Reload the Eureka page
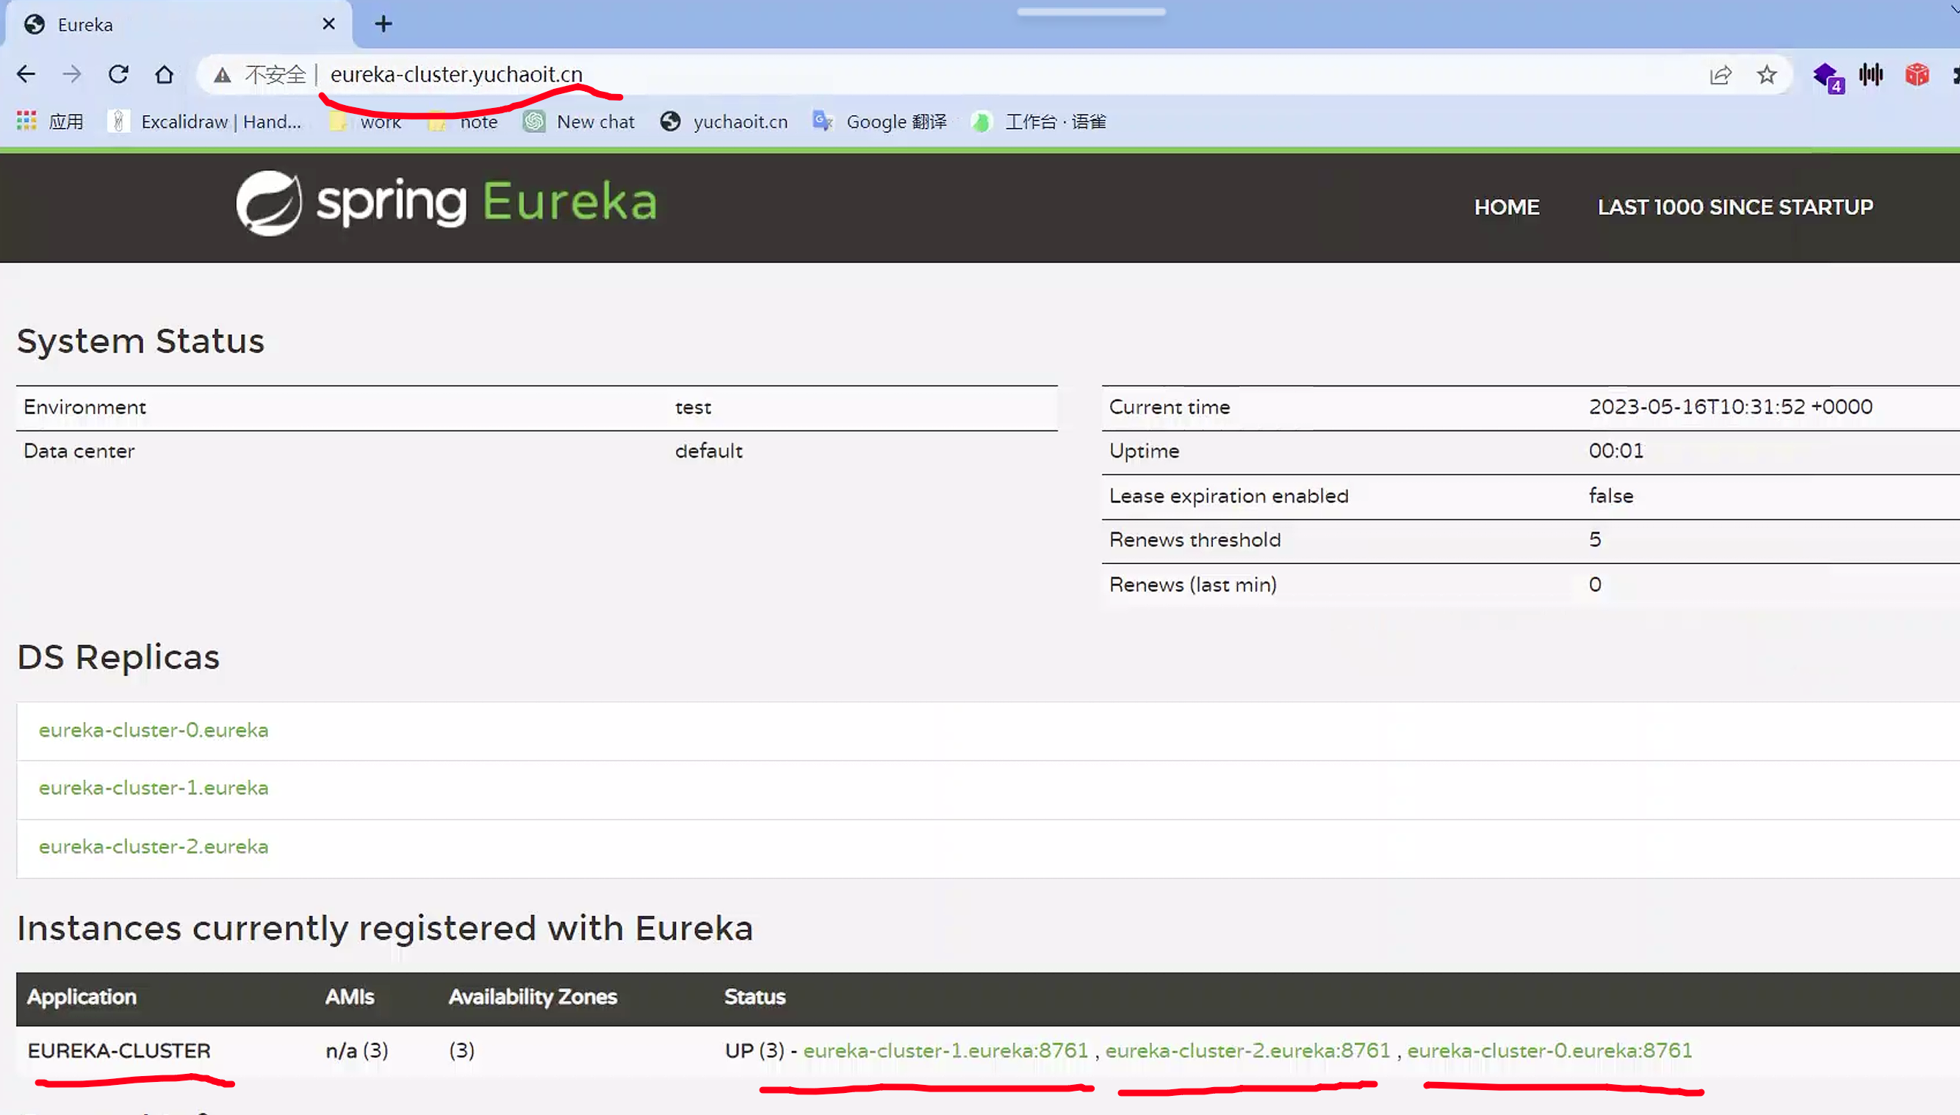This screenshot has height=1115, width=1960. coord(118,74)
